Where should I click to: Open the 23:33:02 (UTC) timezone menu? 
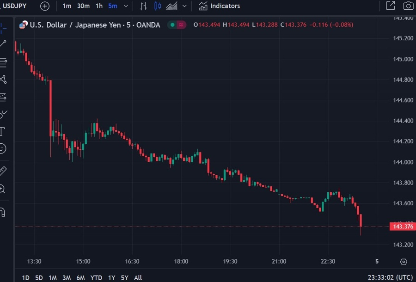pyautogui.click(x=390, y=278)
